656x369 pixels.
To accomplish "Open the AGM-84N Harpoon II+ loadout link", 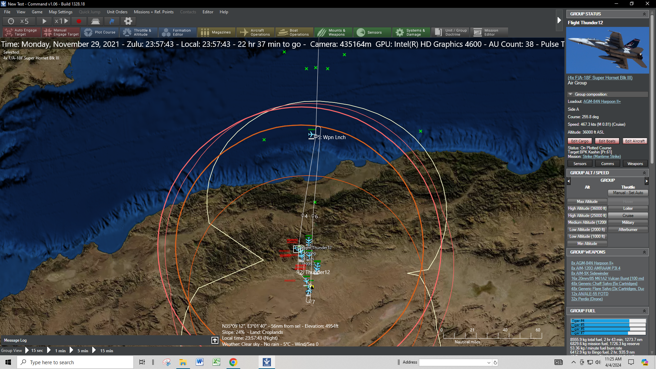I will point(602,101).
